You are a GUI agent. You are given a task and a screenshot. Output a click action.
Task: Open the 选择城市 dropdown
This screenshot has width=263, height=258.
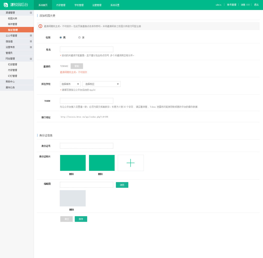coord(70,84)
